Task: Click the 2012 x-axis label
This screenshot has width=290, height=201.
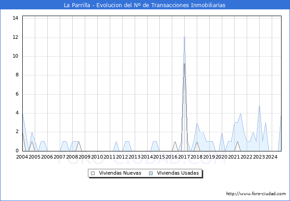Action: point(122,157)
